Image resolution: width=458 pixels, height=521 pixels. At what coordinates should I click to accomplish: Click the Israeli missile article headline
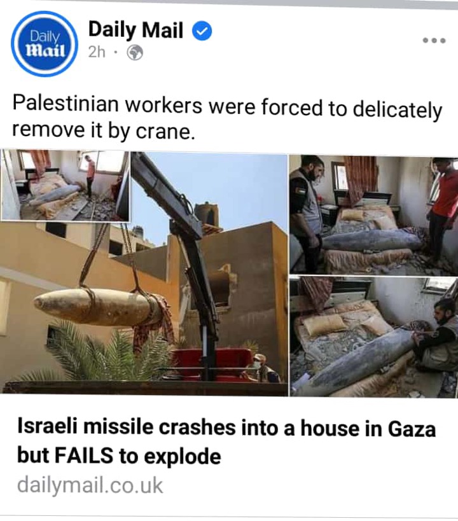tap(226, 441)
